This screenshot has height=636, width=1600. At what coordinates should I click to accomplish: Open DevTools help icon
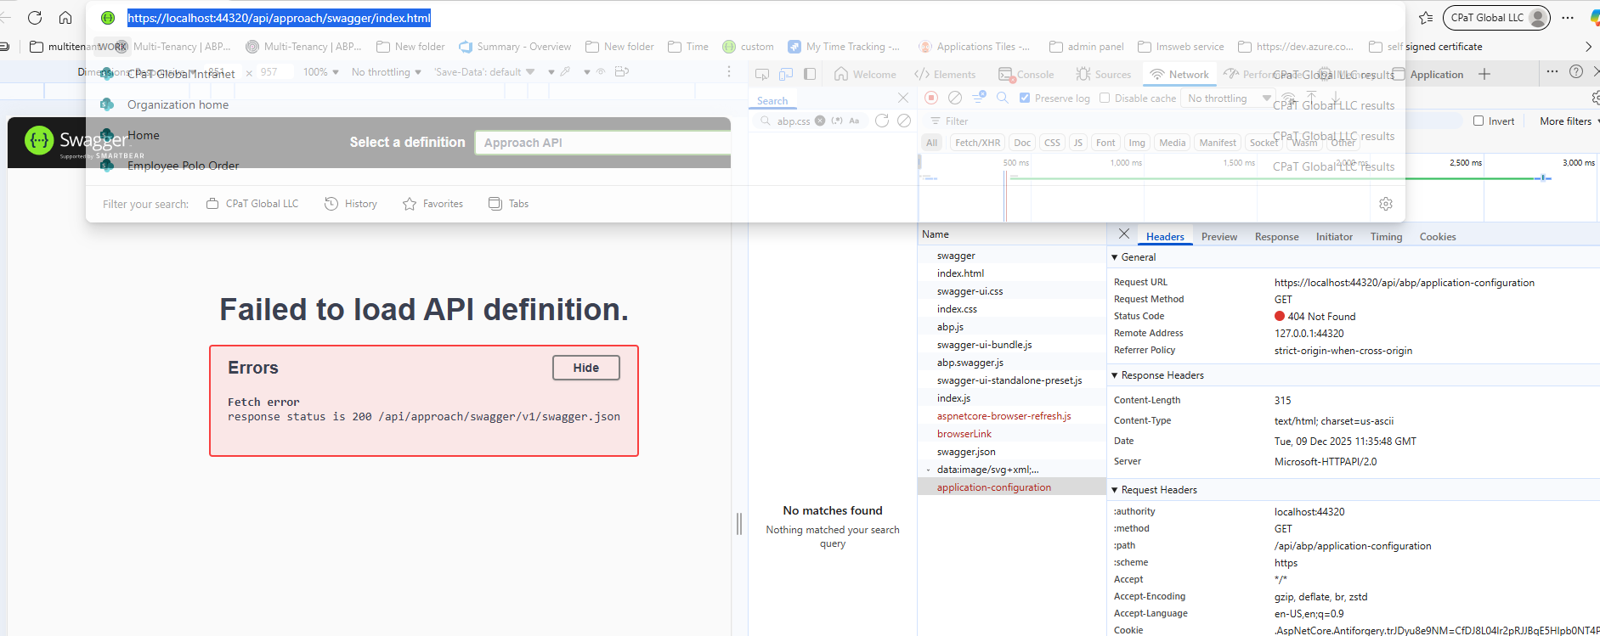coord(1576,72)
